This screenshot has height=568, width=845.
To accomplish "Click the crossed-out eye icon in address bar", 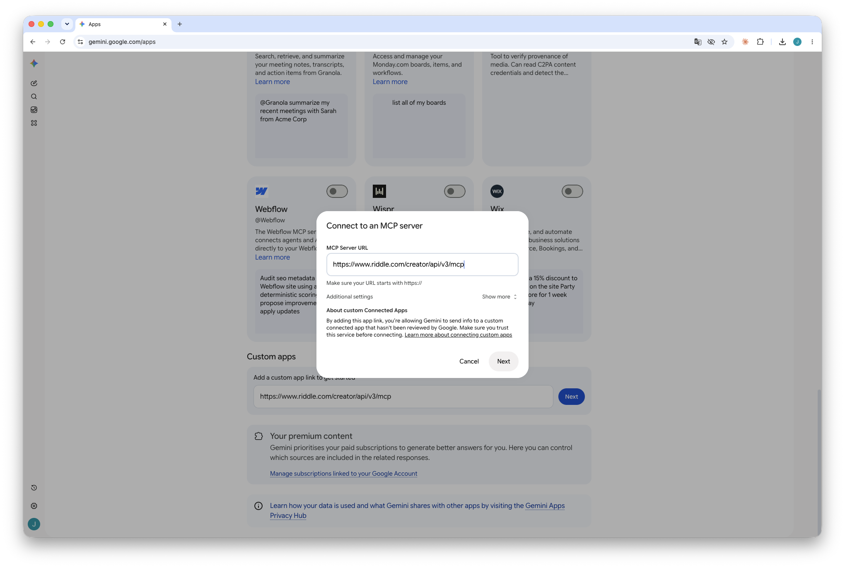I will [711, 42].
